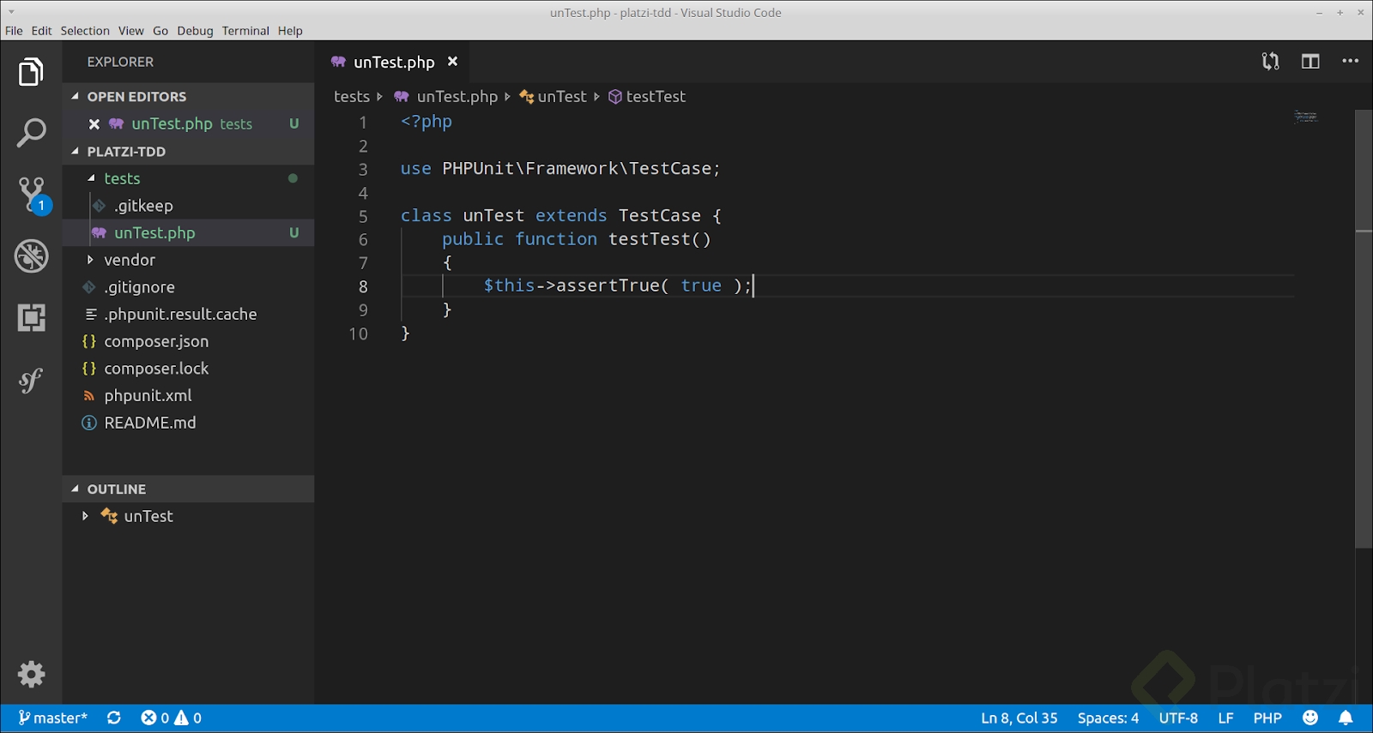Change language mode via PHP
The height and width of the screenshot is (733, 1373).
[1267, 718]
